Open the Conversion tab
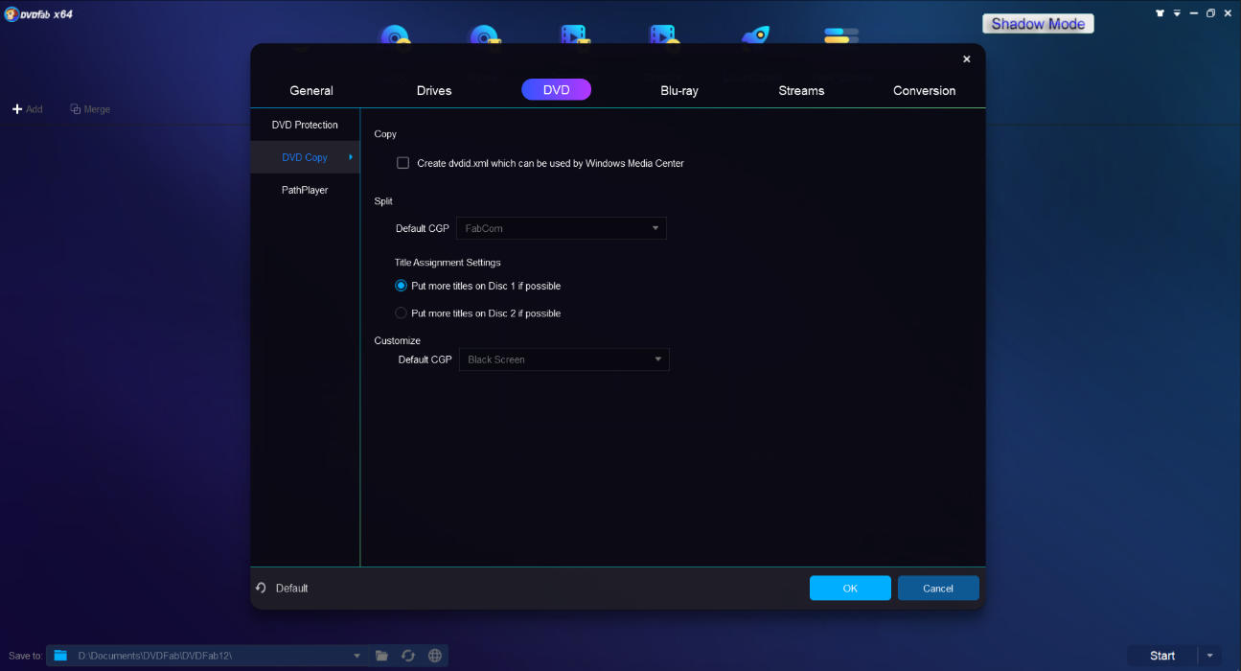 pyautogui.click(x=925, y=90)
